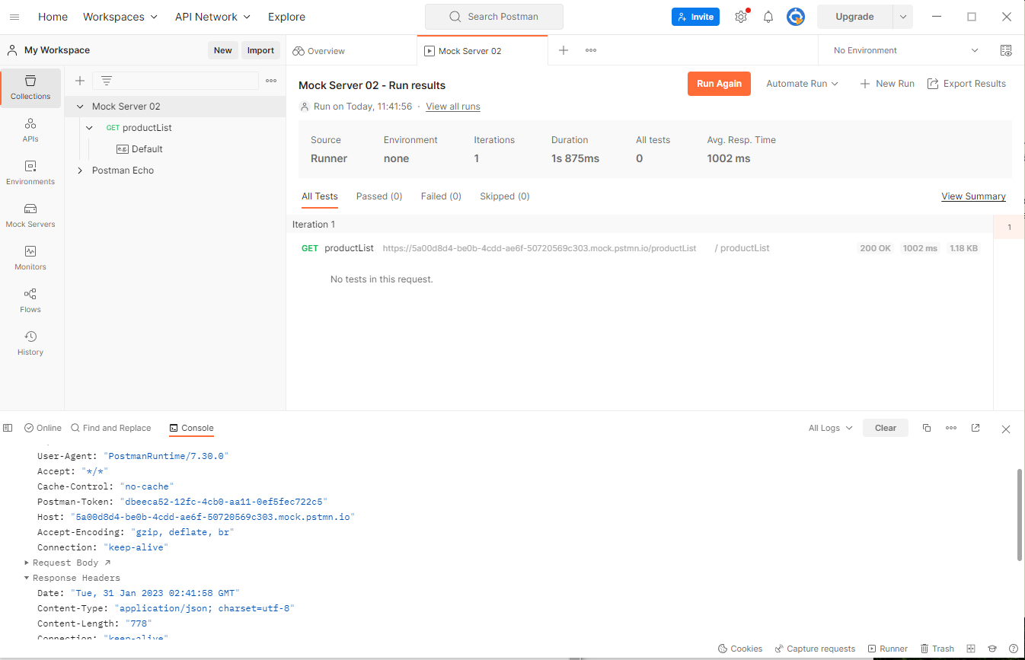Open the Mock Servers sidebar panel
The image size is (1025, 660).
coord(30,216)
